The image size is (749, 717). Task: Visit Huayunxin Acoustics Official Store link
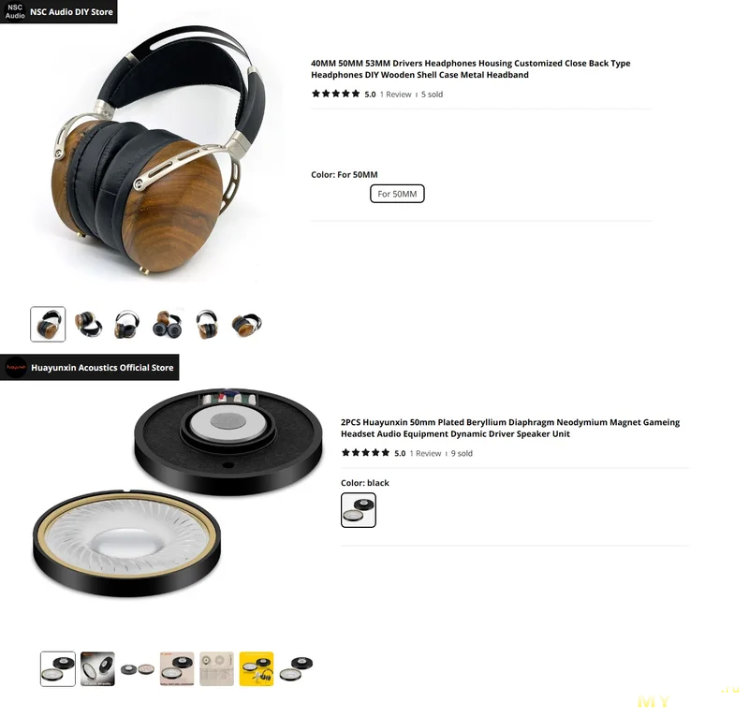[102, 367]
